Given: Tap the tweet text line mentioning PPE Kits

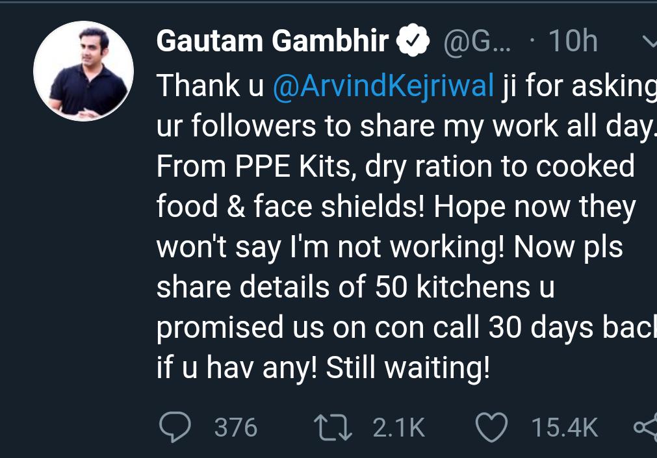Looking at the screenshot, I should 395,167.
